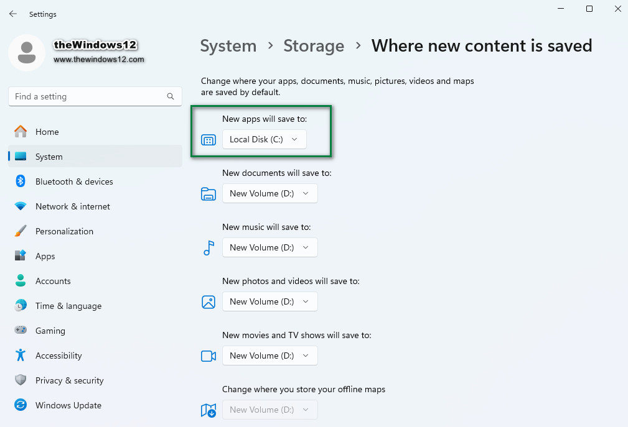The height and width of the screenshot is (427, 628).
Task: Click the music note icon
Action: click(x=209, y=248)
